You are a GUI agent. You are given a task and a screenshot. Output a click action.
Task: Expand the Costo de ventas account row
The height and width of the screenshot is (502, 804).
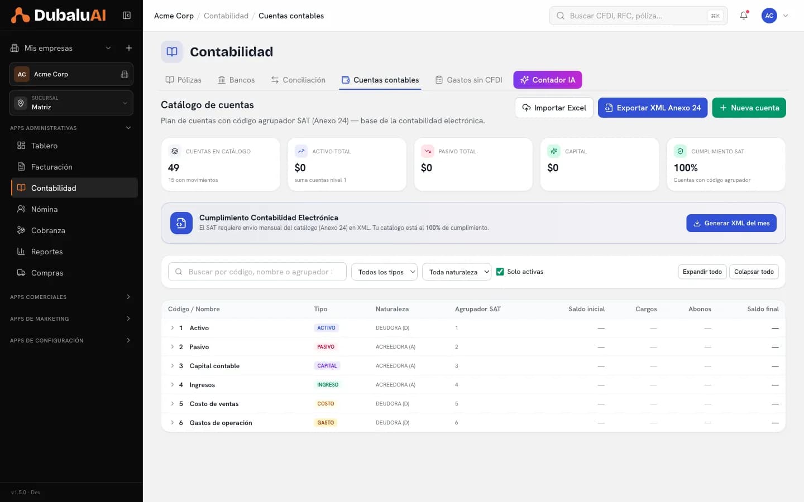[x=173, y=404]
